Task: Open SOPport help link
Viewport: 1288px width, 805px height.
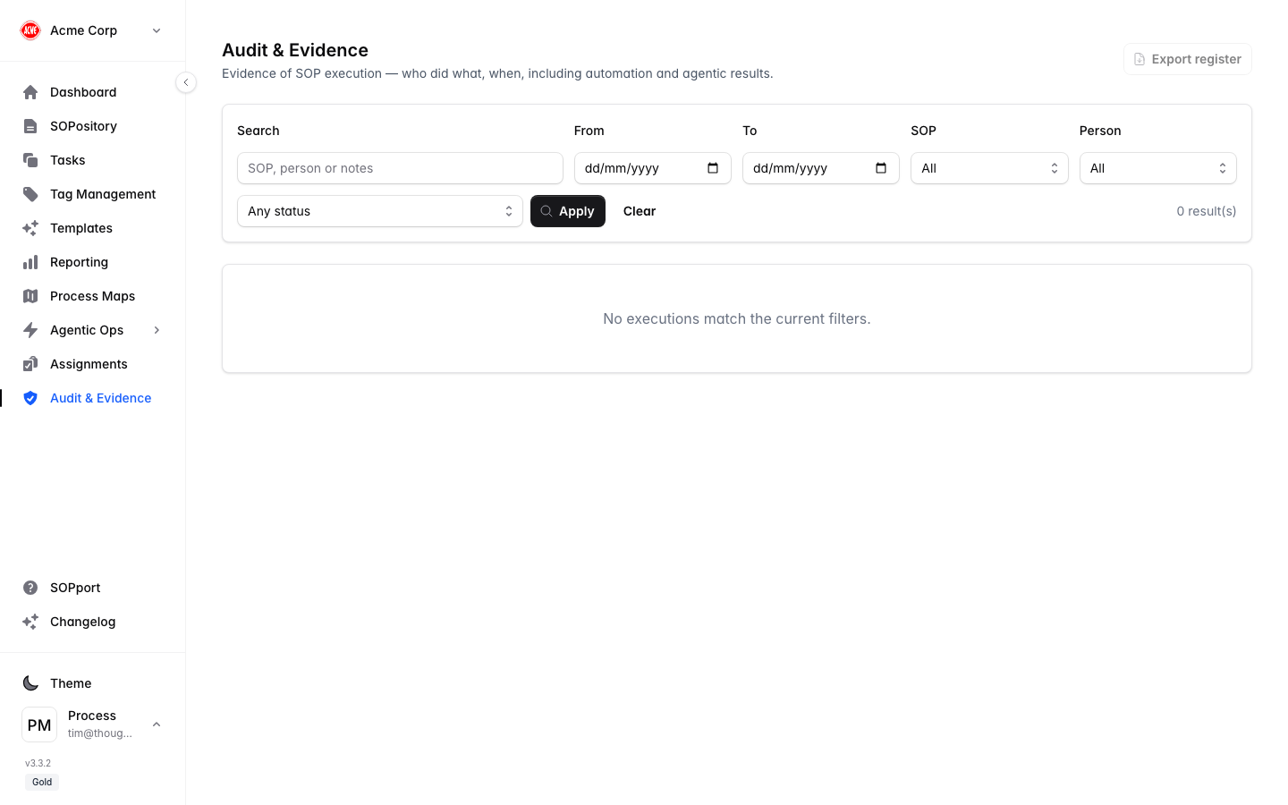Action: click(x=92, y=588)
